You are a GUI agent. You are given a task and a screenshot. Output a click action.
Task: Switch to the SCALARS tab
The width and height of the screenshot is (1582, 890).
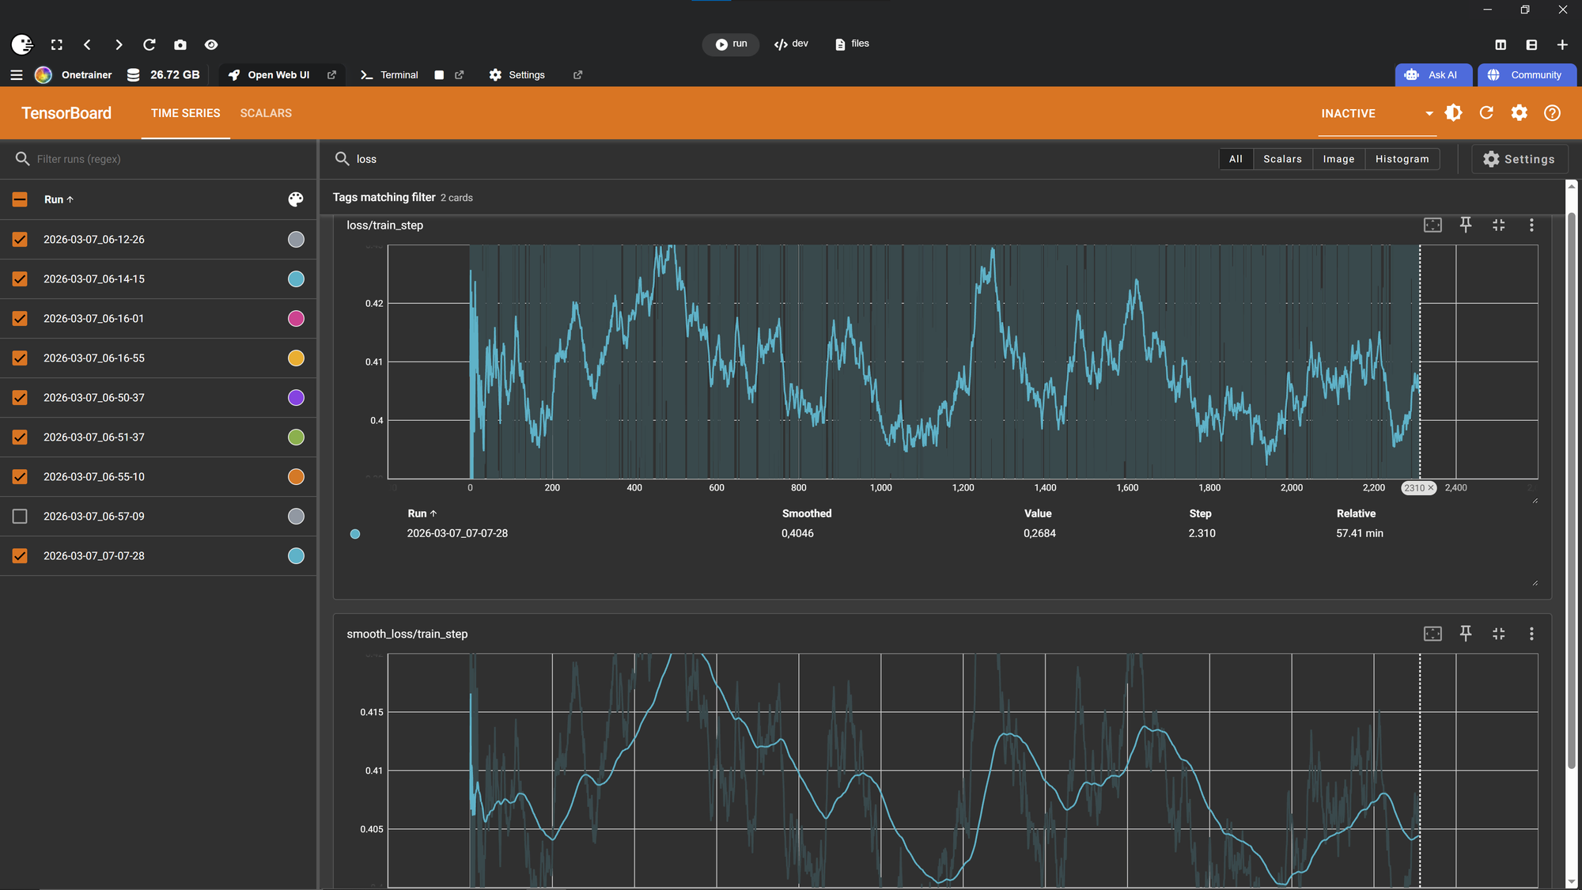pos(266,113)
